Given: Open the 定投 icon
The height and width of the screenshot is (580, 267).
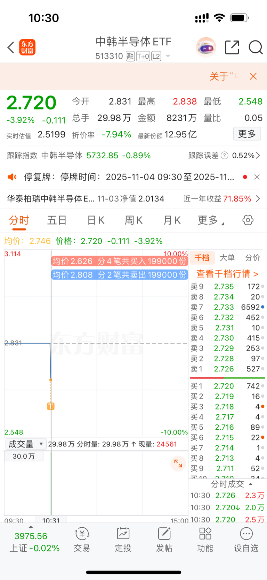Looking at the screenshot, I should pos(123,540).
